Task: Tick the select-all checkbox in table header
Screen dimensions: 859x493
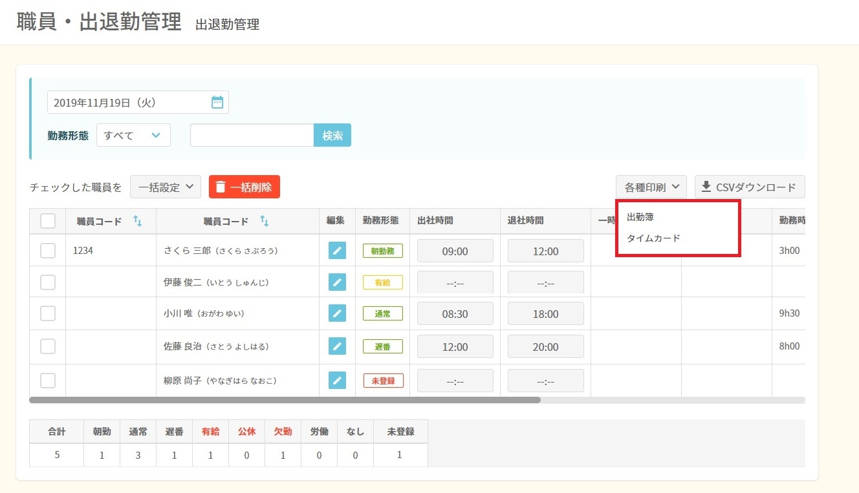Action: click(x=48, y=221)
